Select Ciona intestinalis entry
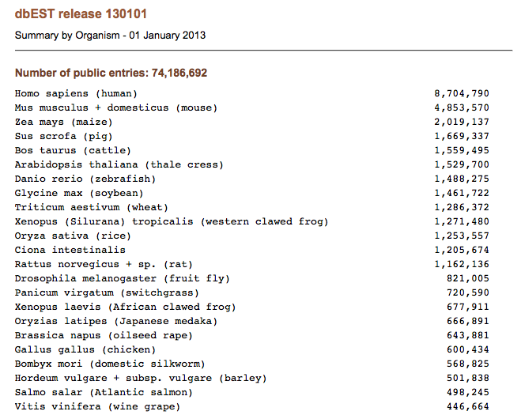Viewport: 521px width, 415px height. [70, 251]
